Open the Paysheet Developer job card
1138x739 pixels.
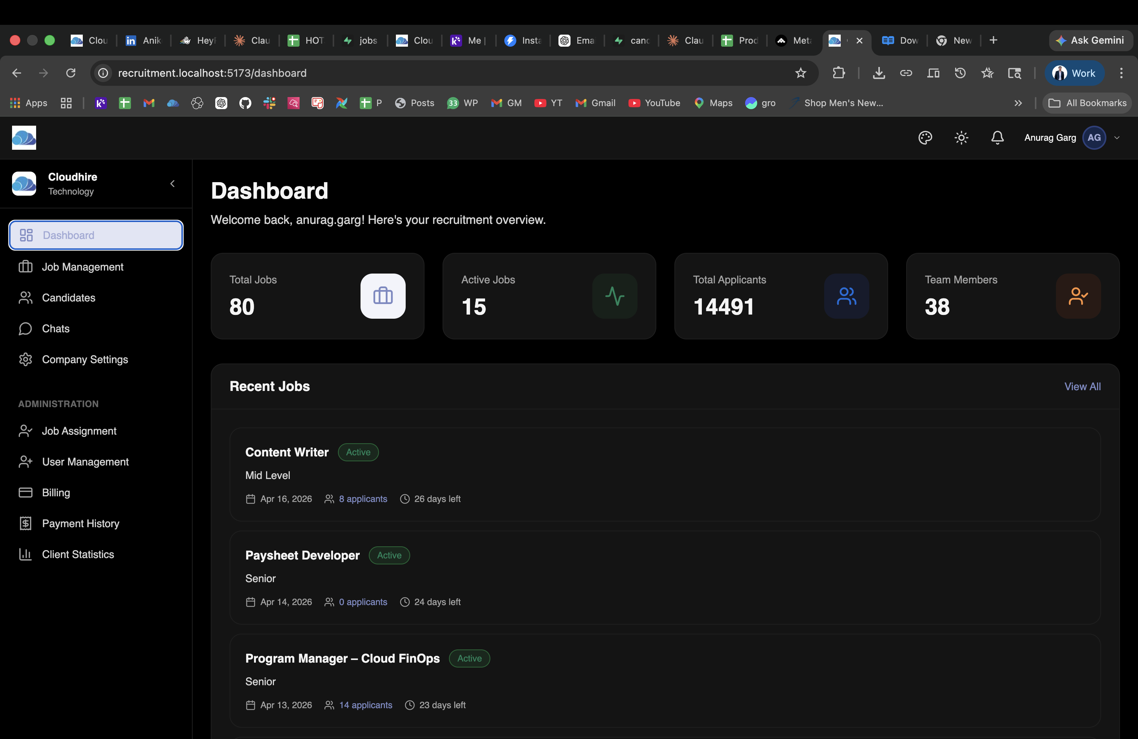302,555
